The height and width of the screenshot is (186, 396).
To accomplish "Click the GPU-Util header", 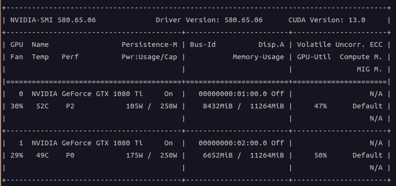I will (314, 57).
